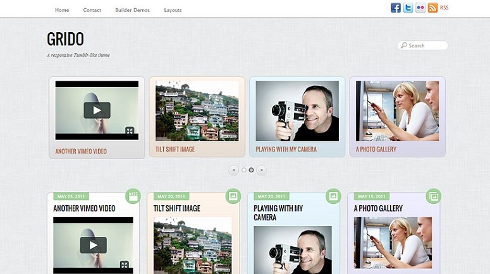
Task: Go to the Home menu item
Action: [62, 10]
